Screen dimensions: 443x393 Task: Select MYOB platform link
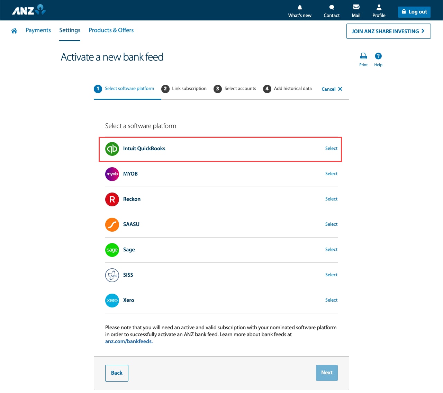[331, 174]
